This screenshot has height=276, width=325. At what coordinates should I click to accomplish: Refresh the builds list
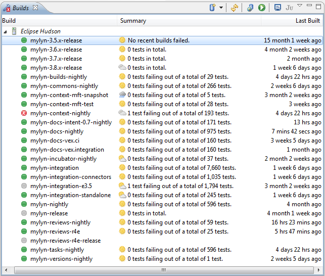234,8
